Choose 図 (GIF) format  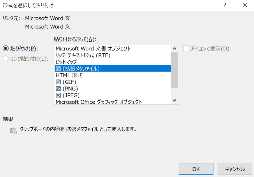pos(113,82)
